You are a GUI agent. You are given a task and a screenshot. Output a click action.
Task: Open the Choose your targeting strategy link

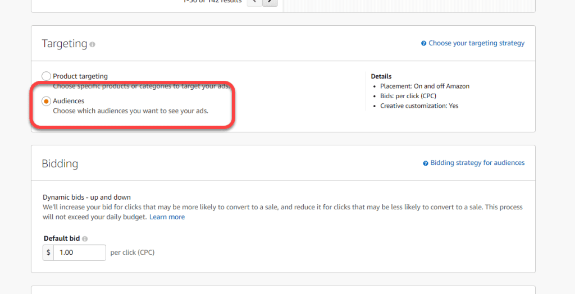coord(476,43)
